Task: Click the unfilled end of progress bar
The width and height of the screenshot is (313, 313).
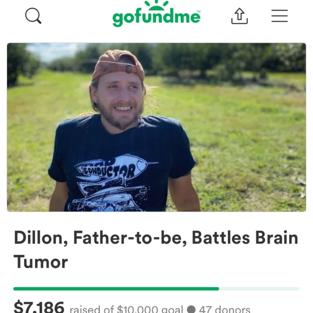Action: tap(259, 289)
